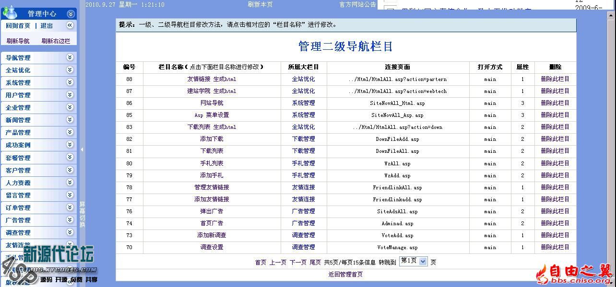The height and width of the screenshot is (287, 616).
Task: Delete row 86 via 删除此栏目
Action: (555, 103)
